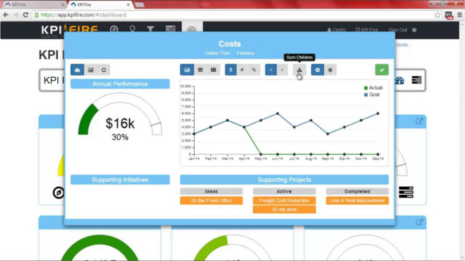
Task: Select the blue circle-plus option button
Action: click(318, 70)
